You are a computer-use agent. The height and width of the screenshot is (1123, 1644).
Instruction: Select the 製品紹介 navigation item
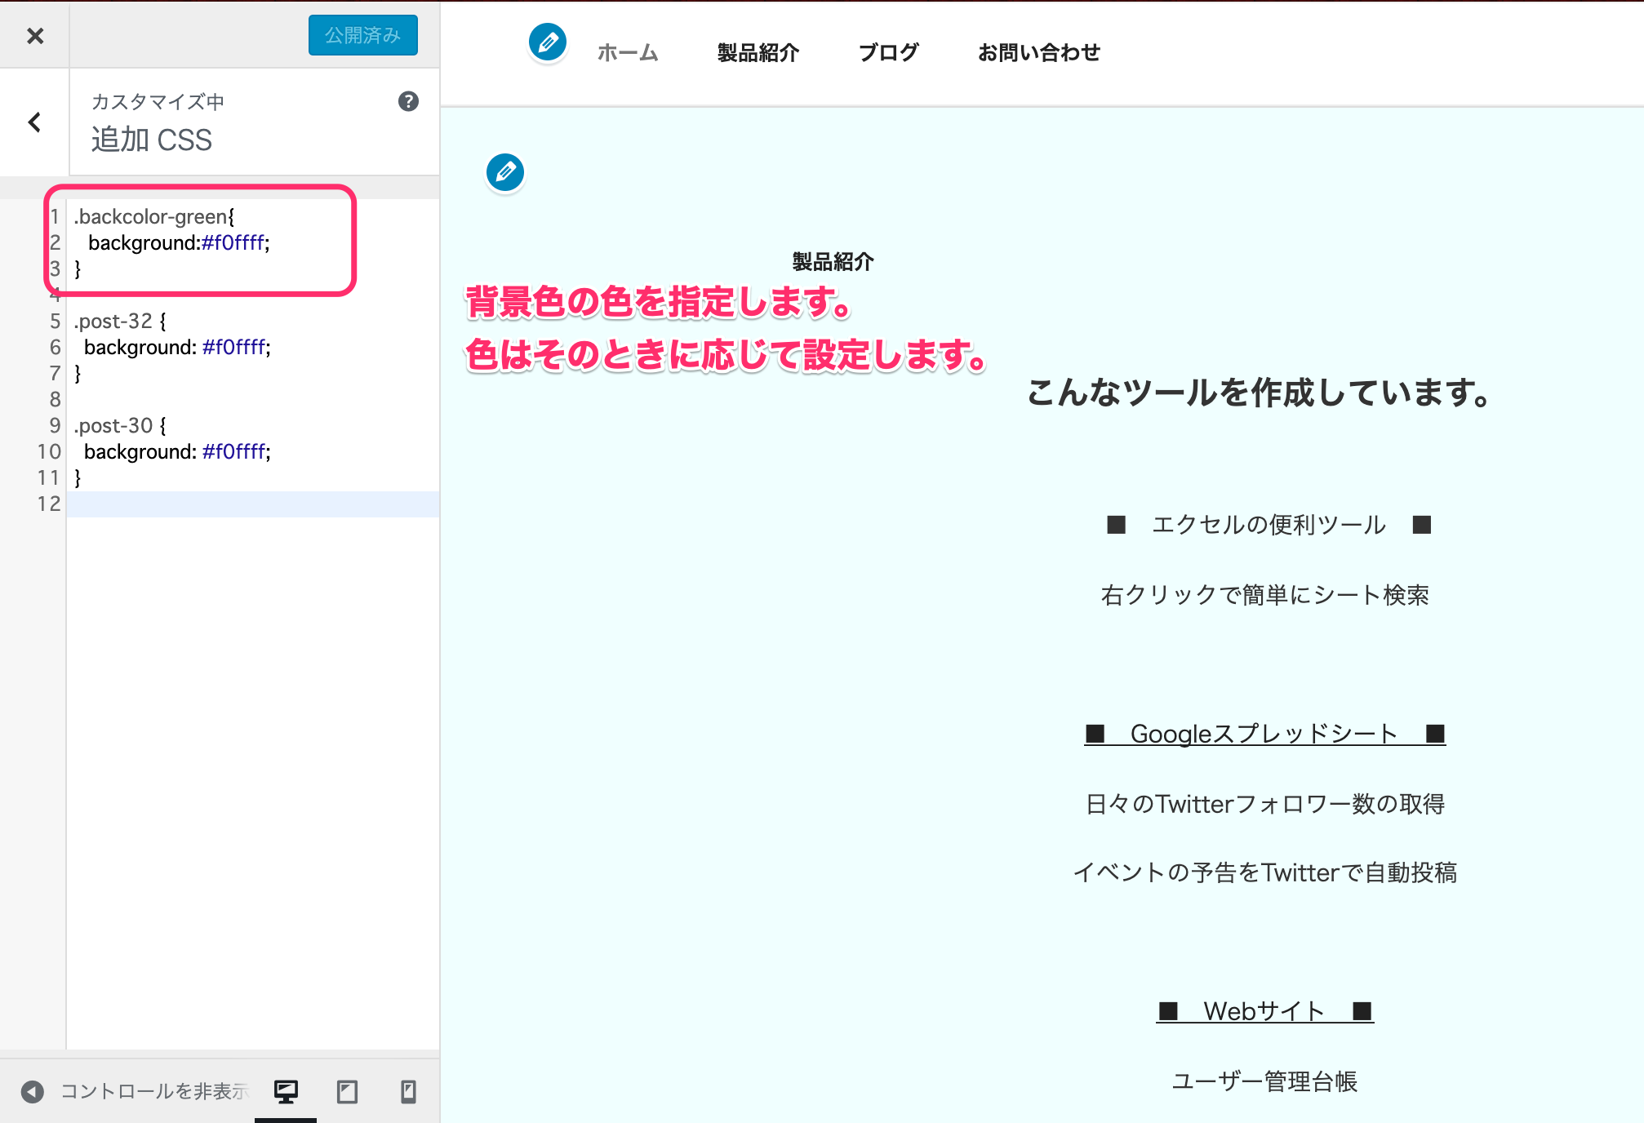pos(758,52)
